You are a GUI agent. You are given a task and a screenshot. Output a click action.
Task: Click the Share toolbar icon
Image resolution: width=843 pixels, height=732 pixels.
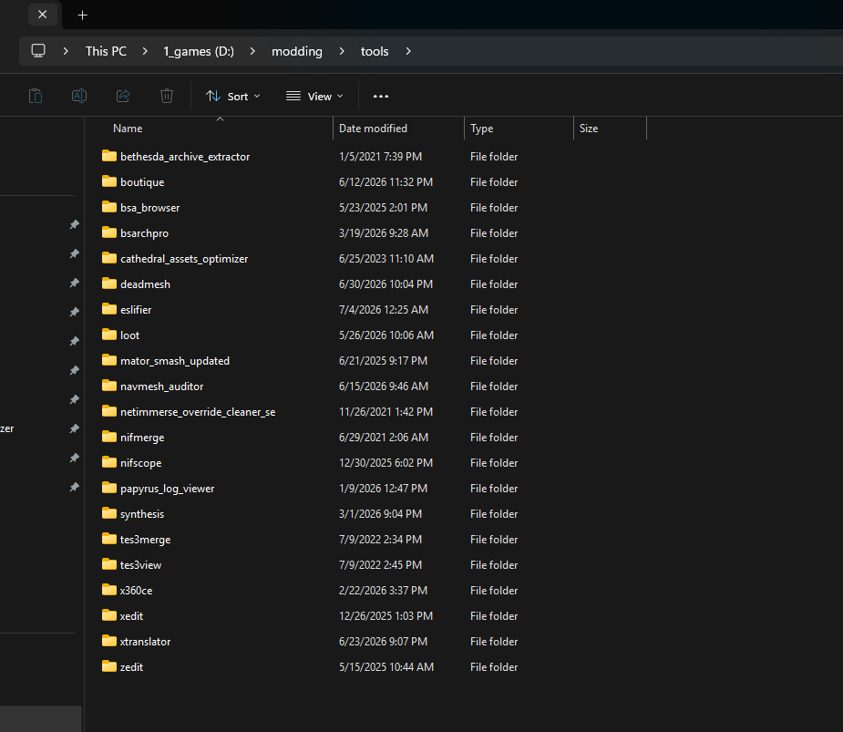[x=123, y=97]
